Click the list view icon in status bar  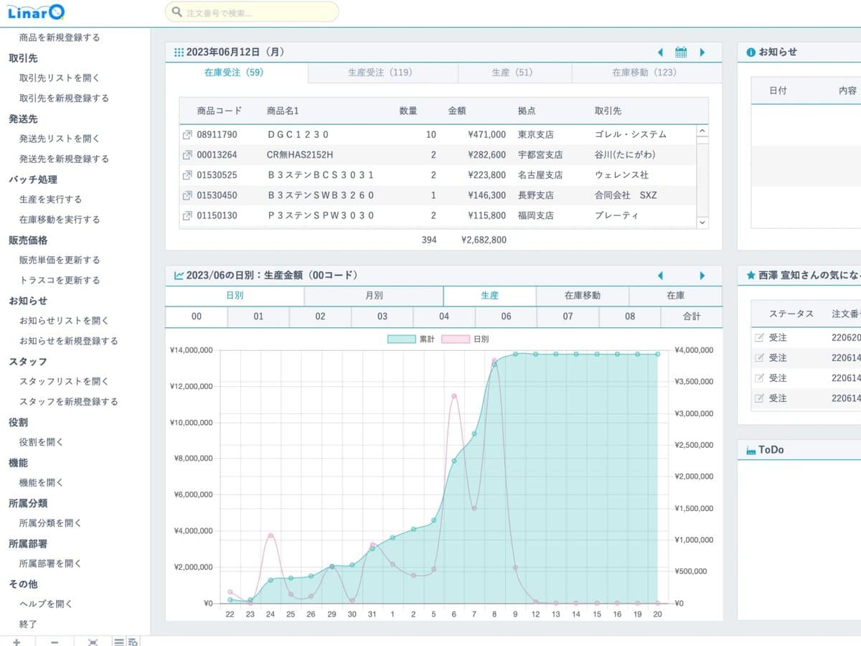[x=119, y=641]
